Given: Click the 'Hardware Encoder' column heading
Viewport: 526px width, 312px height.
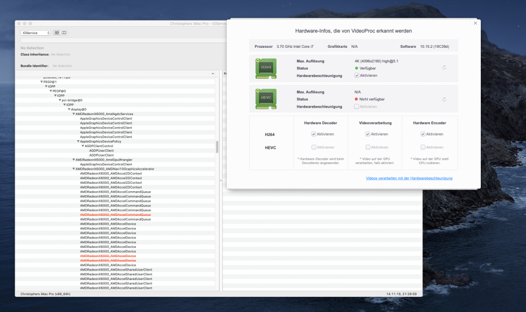Looking at the screenshot, I should click(429, 123).
